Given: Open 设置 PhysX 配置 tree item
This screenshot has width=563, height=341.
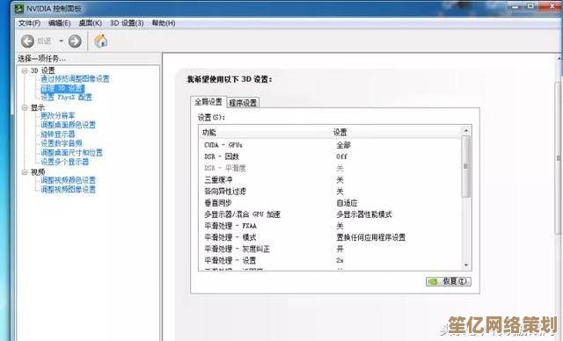Looking at the screenshot, I should 67,98.
